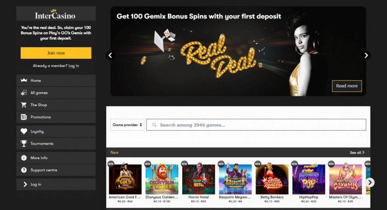This screenshot has height=210, width=387.
Task: Open the Log in sidebar menu item
Action: pos(56,184)
